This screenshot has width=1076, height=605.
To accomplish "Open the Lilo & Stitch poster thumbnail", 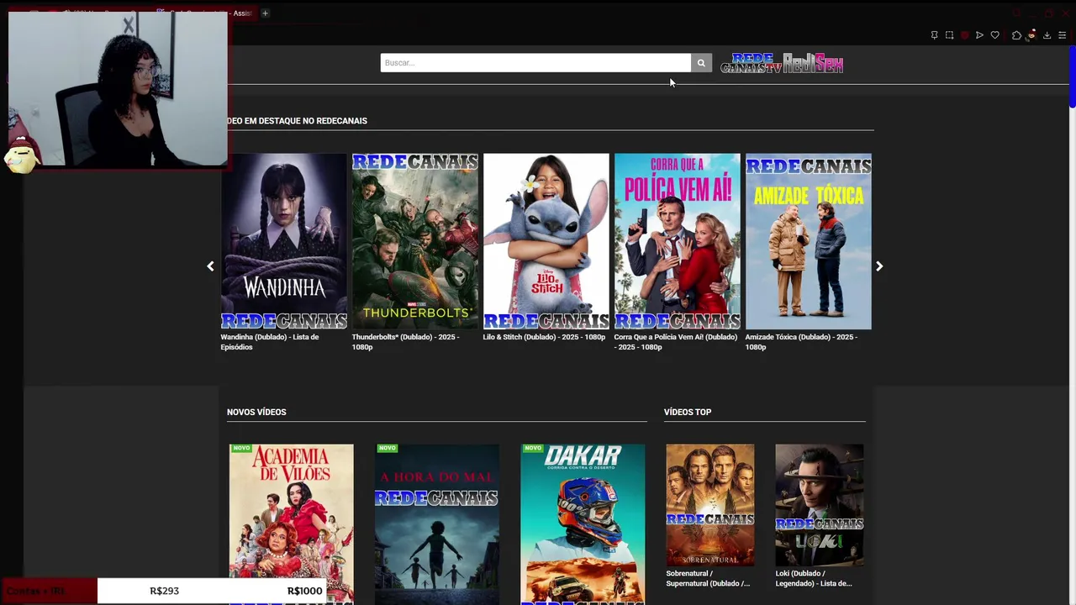I will 546,241.
